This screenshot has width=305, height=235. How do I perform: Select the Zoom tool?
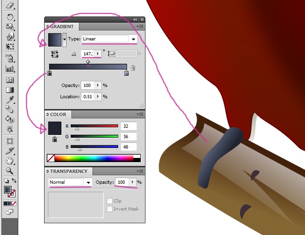point(10,171)
